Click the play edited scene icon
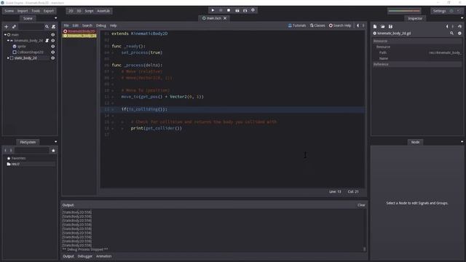This screenshot has width=466, height=262. tap(237, 10)
